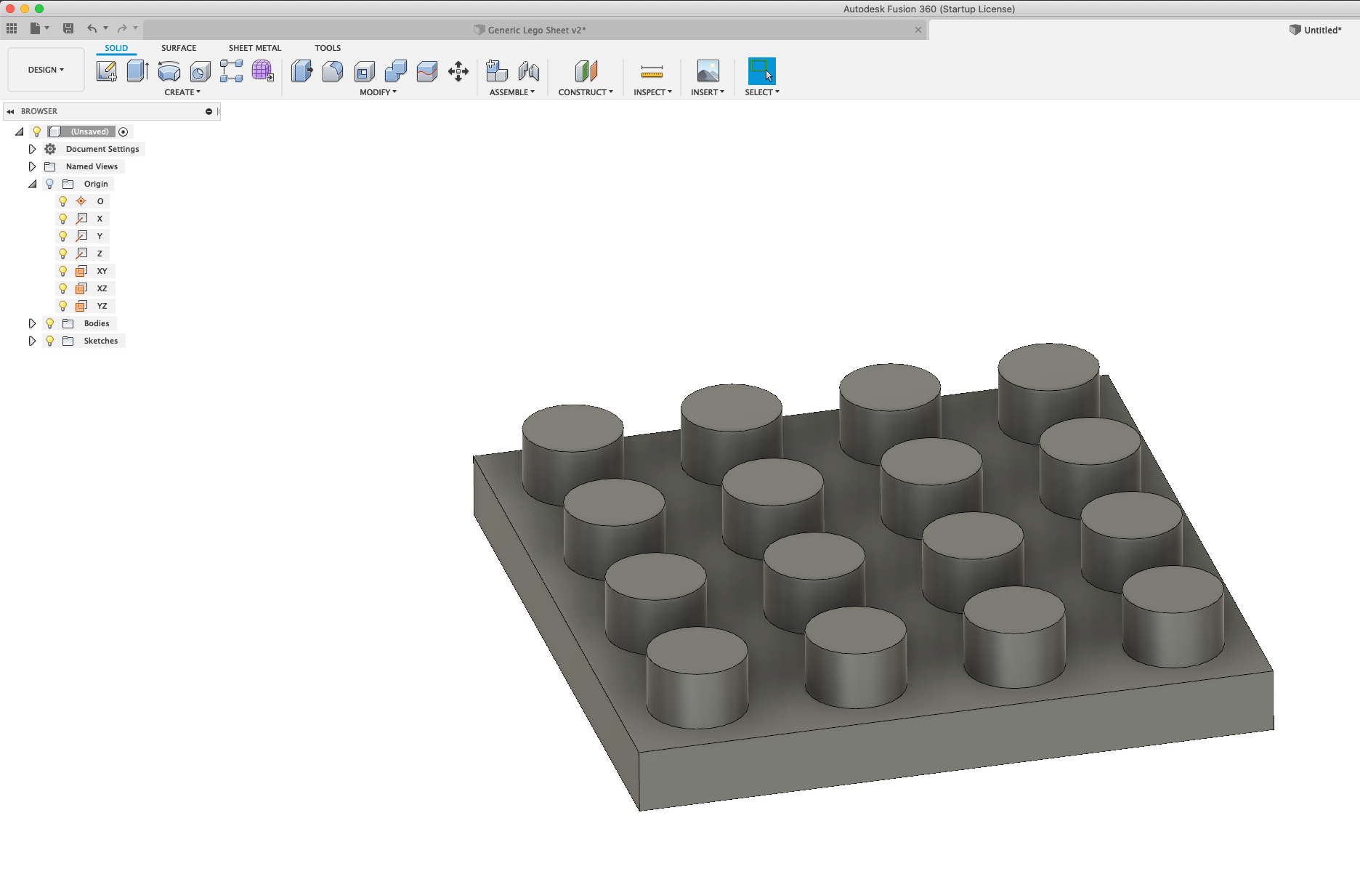1360x887 pixels.
Task: Expand the Document Settings node
Action: 32,149
